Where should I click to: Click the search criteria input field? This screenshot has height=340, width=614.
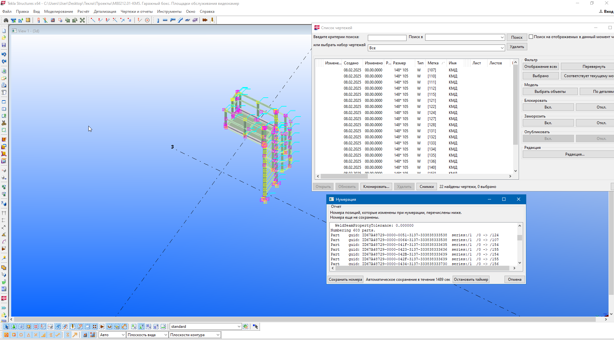(x=387, y=38)
